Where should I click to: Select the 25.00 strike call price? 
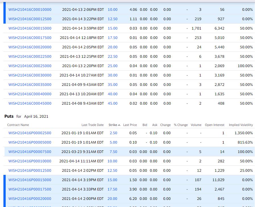113,66
